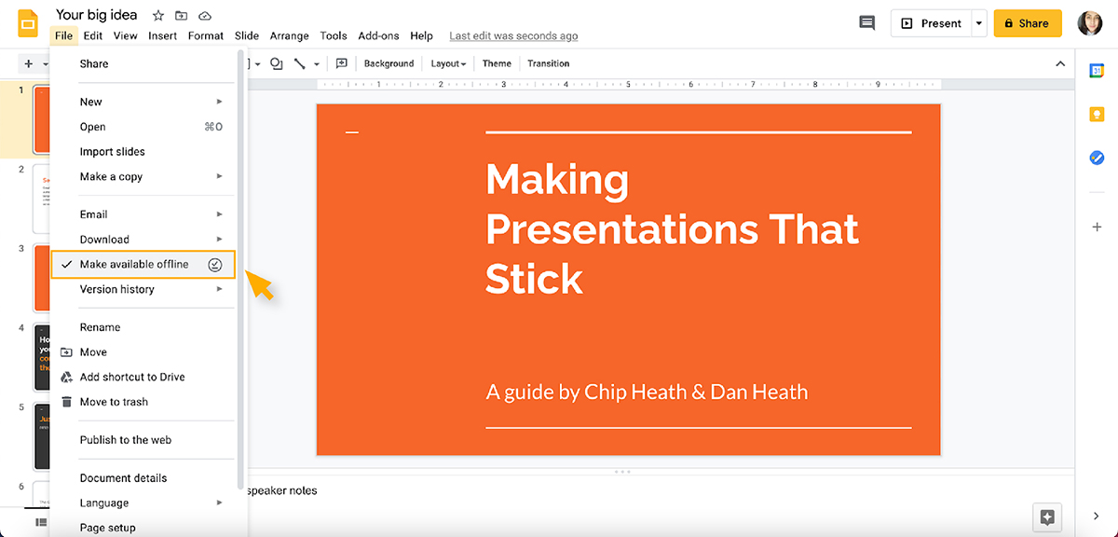Open Google Keep from the side panel
The height and width of the screenshot is (537, 1118).
point(1097,114)
